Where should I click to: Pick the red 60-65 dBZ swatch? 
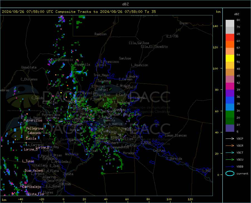point(230,37)
